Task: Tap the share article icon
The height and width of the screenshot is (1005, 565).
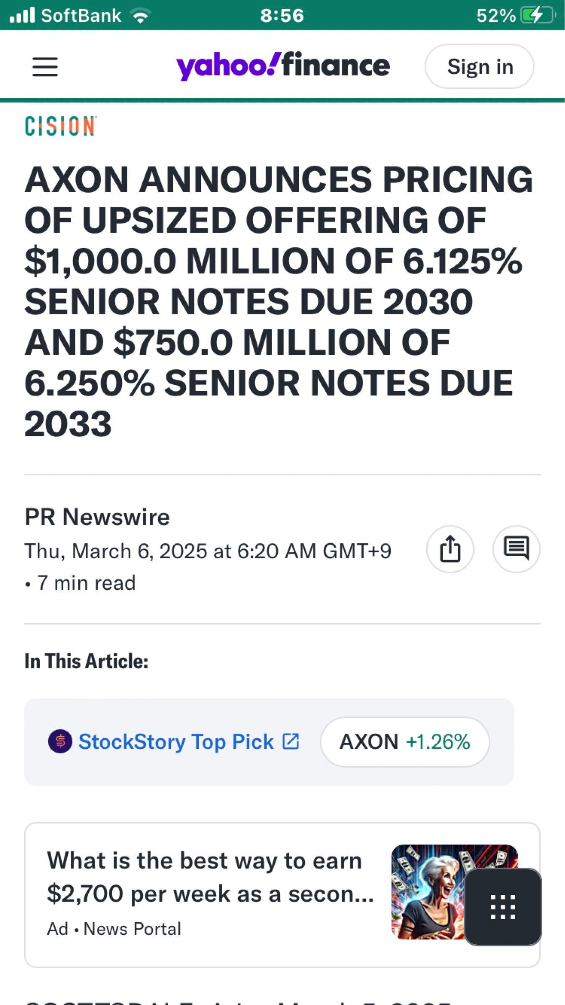Action: tap(450, 549)
